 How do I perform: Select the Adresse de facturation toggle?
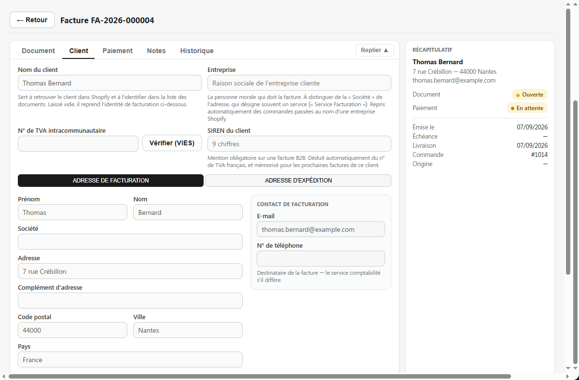110,181
